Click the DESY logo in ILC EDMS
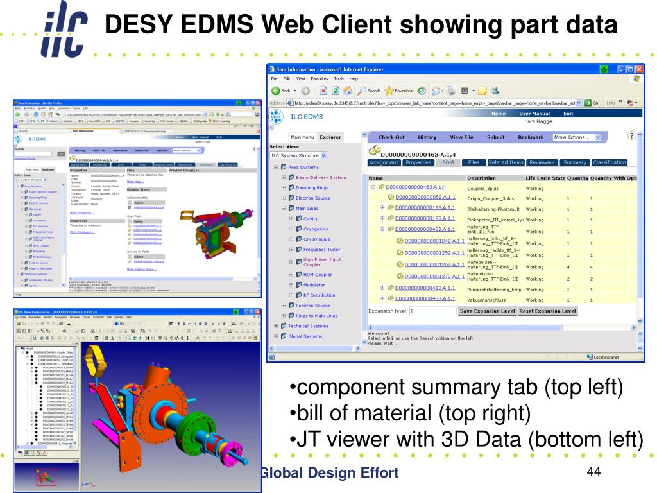The width and height of the screenshot is (657, 493). coord(276,117)
